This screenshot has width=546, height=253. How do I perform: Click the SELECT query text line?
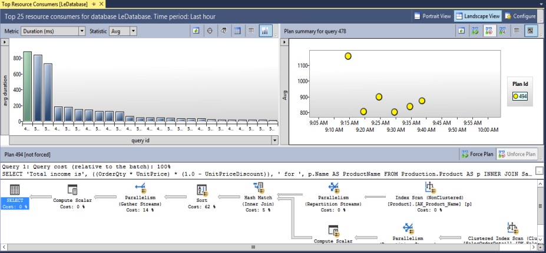[x=268, y=174]
